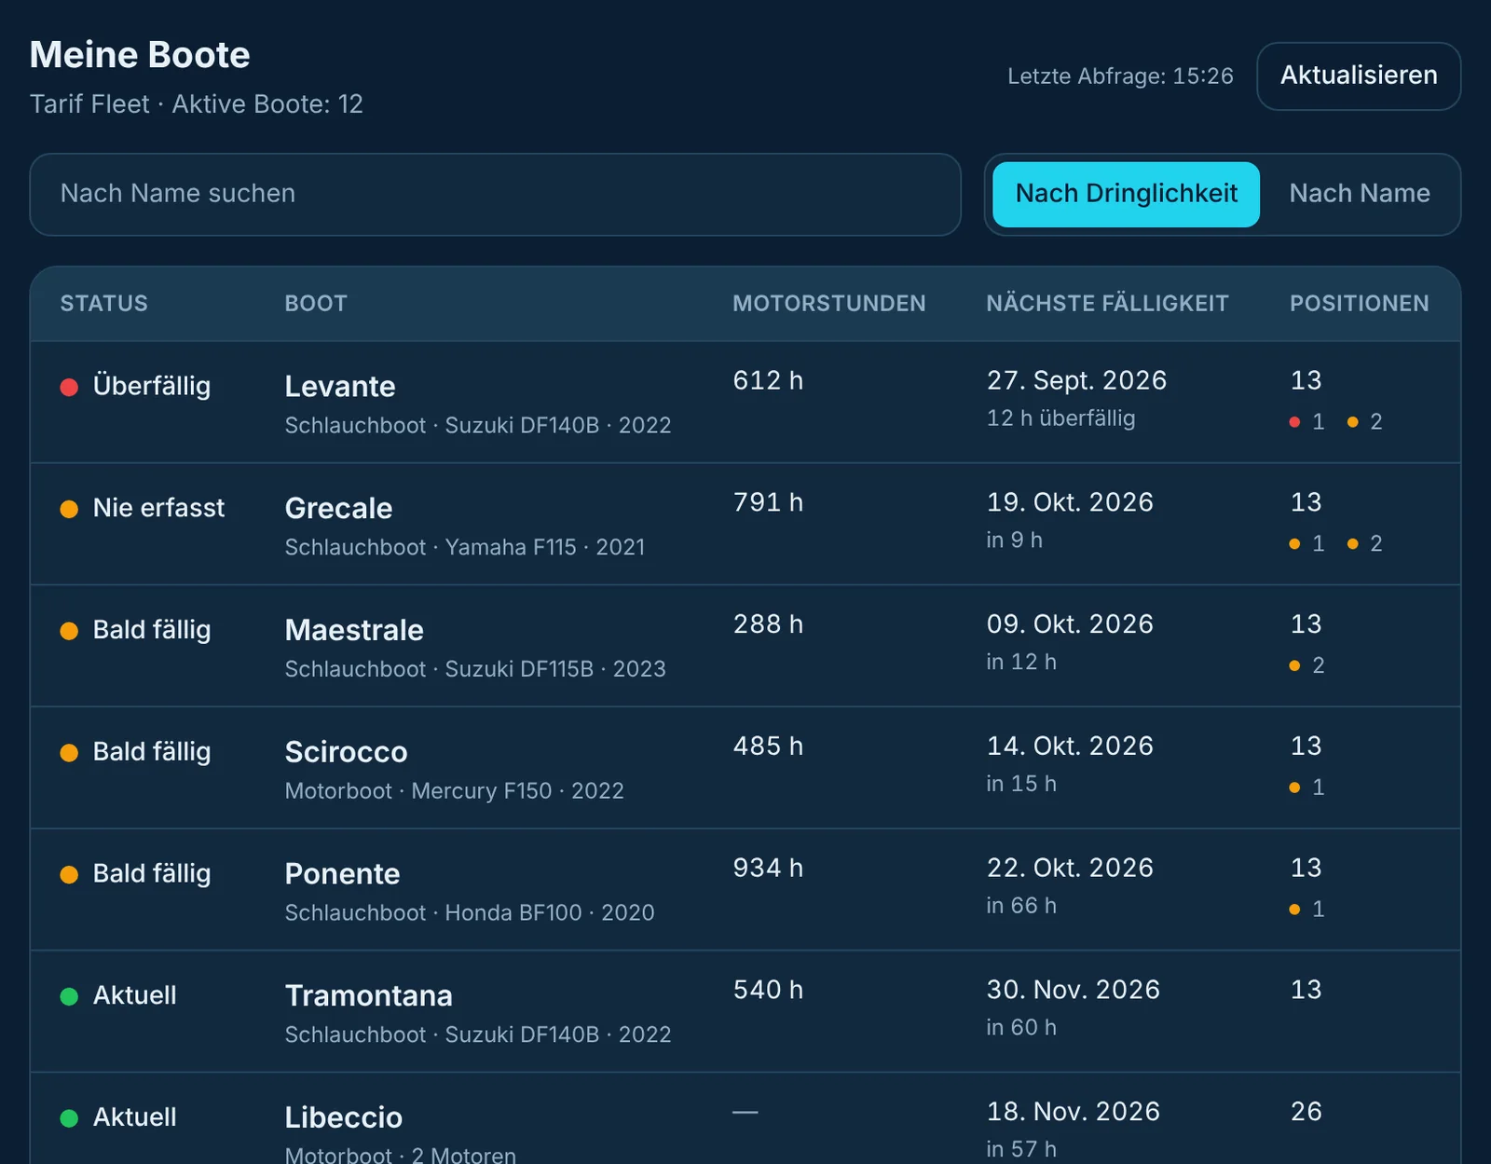The height and width of the screenshot is (1164, 1491).
Task: Open the Tramontana boat entry
Action: [745, 1012]
